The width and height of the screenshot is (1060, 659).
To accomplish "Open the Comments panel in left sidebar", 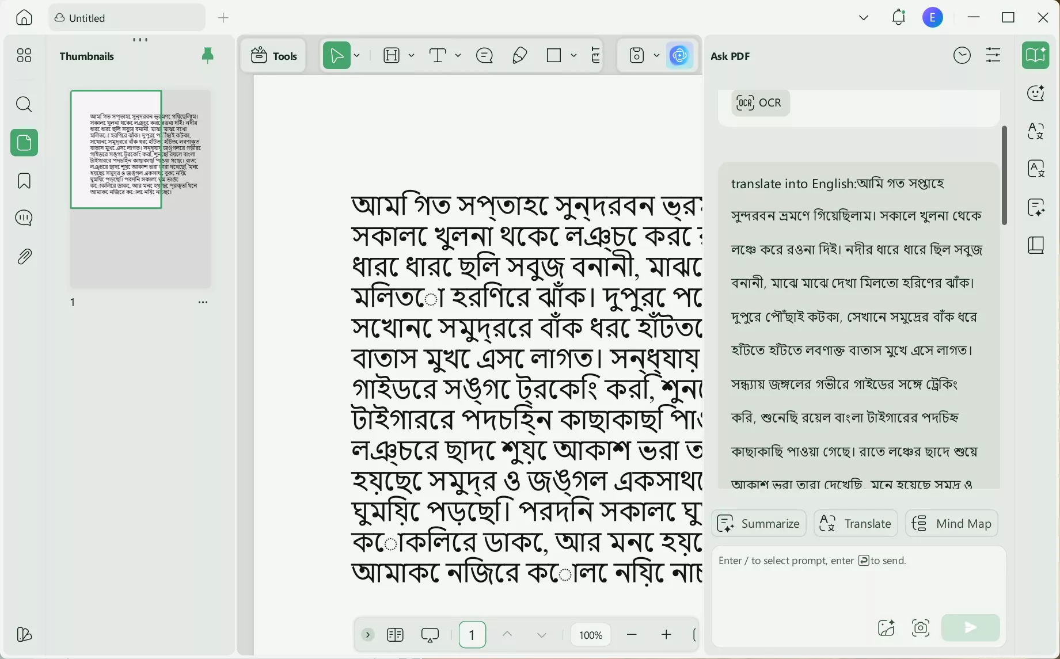I will tap(24, 218).
